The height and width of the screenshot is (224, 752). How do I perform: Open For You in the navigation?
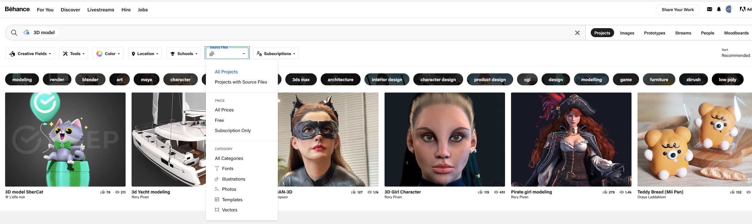tap(45, 10)
